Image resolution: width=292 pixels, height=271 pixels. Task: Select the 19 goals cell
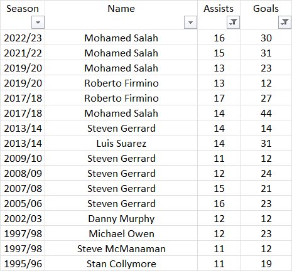coord(266,263)
